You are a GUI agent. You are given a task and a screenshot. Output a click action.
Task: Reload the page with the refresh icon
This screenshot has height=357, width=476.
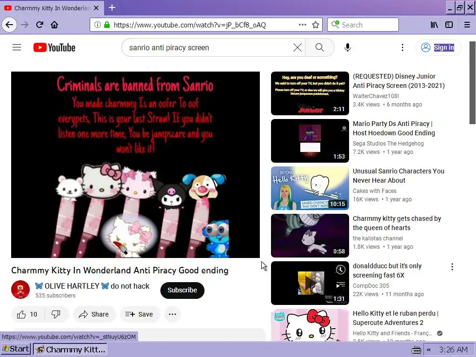coord(40,25)
